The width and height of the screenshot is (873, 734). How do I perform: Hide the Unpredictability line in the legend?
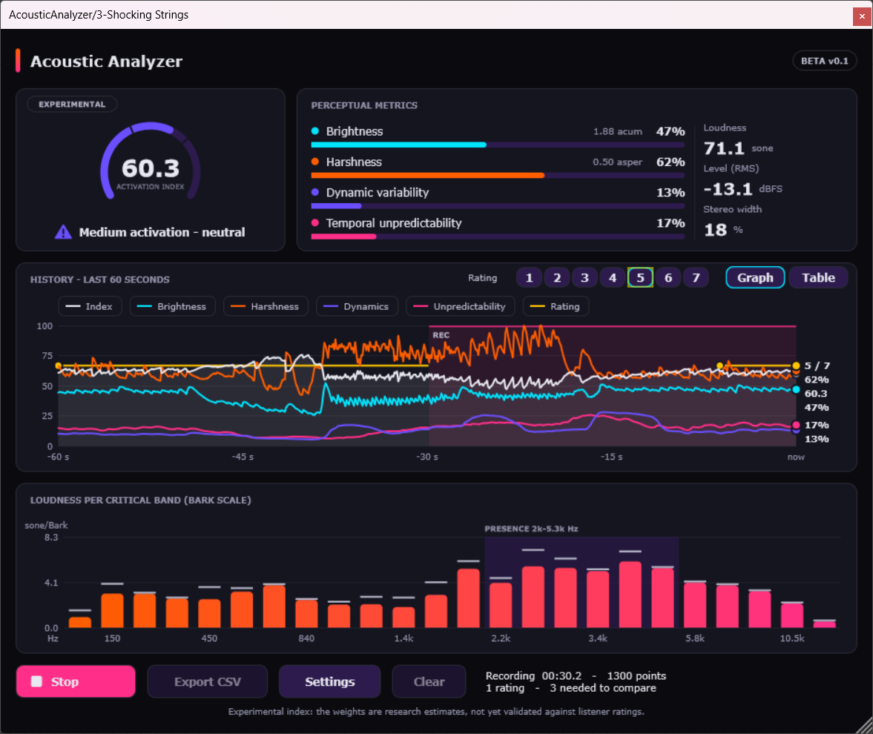tap(461, 307)
